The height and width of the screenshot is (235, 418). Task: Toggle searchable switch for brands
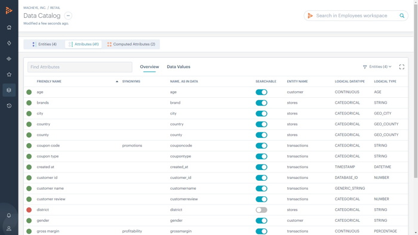click(262, 103)
